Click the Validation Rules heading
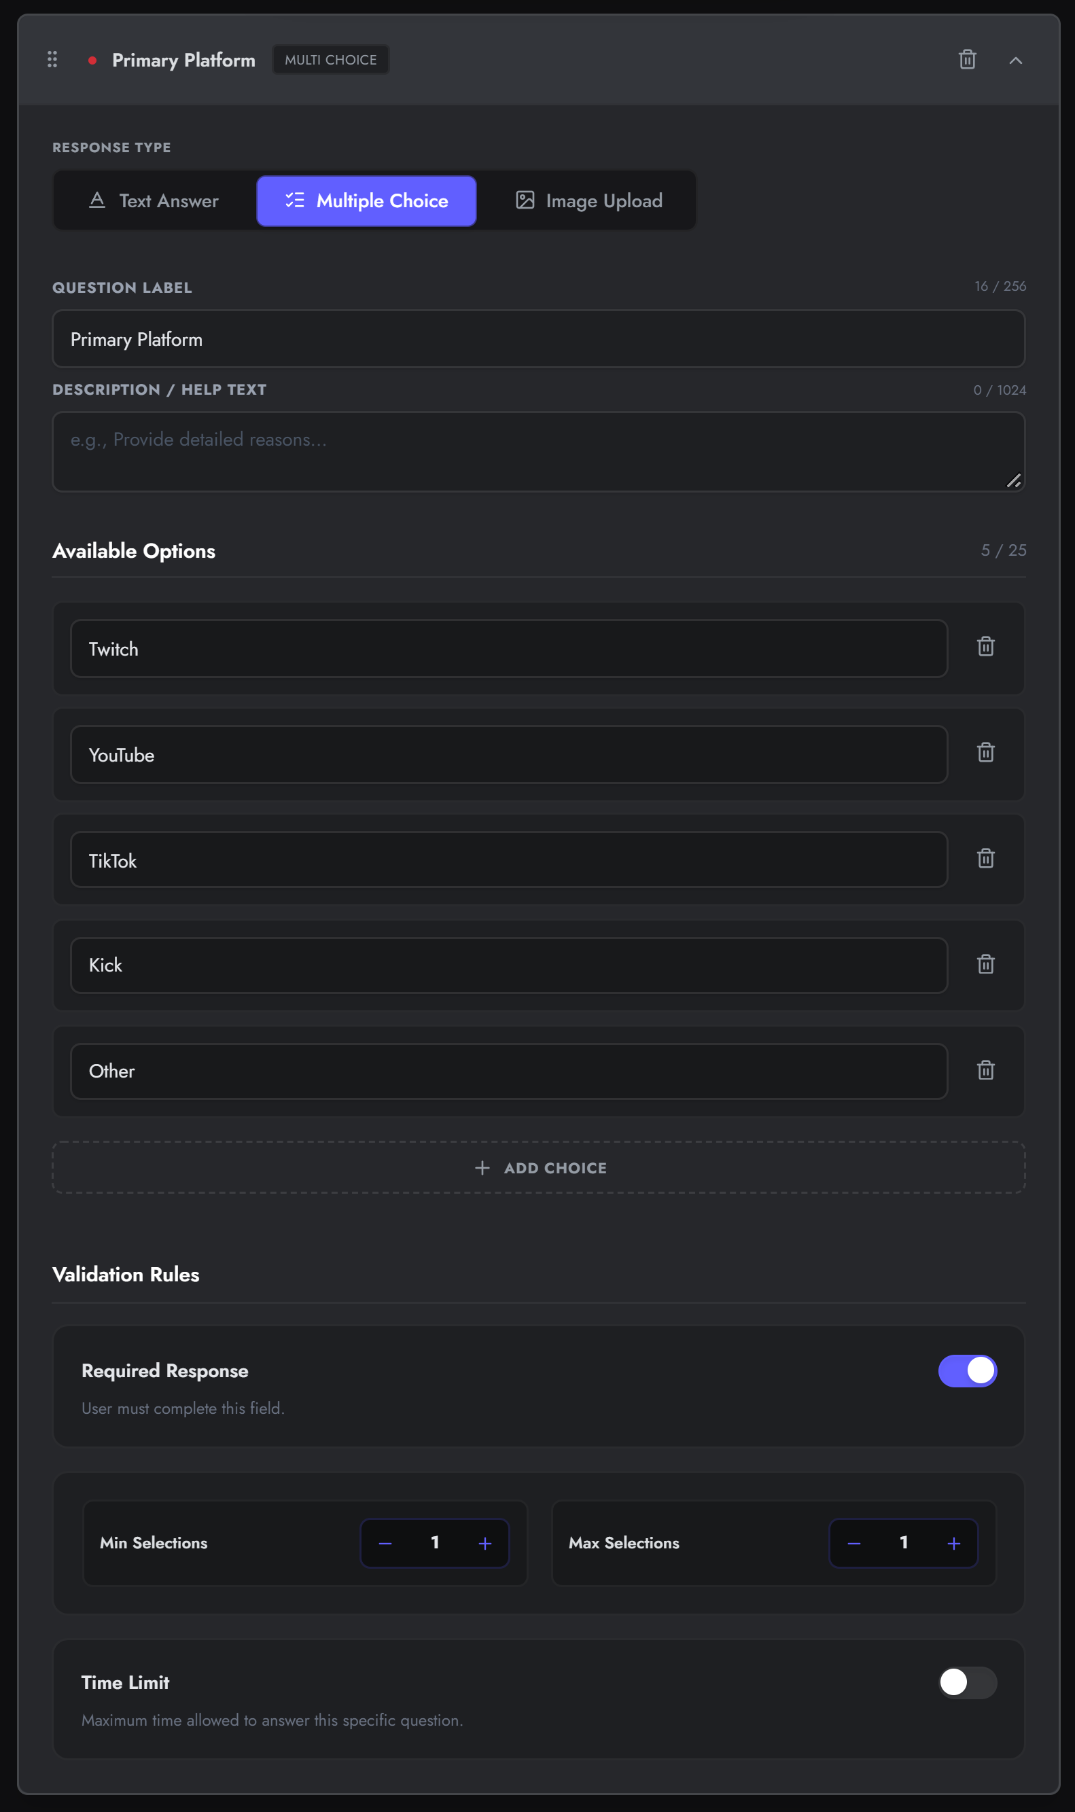 [126, 1275]
